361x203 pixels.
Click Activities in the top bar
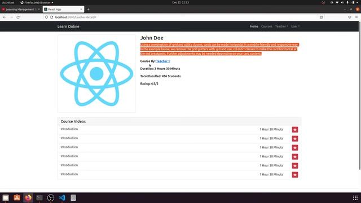click(x=8, y=2)
